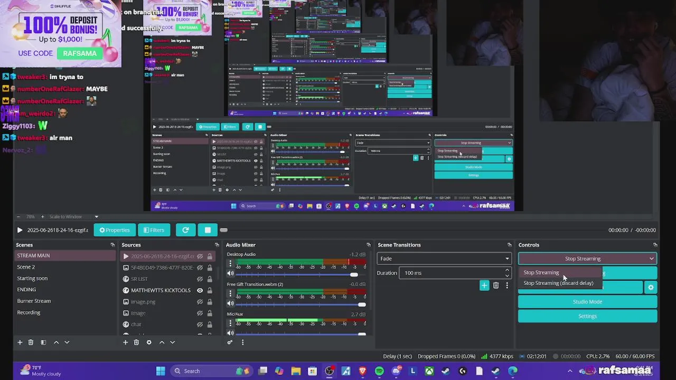Screen dimensions: 676x380
Task: Open scene filters icon in Scenes toolbar
Action: tap(43, 342)
